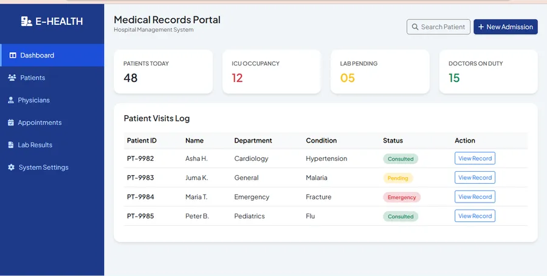Click the Status column header
Image resolution: width=547 pixels, height=276 pixels.
click(393, 141)
